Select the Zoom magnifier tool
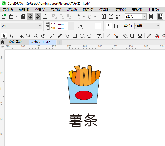Screen dimensions: 165x146 pyautogui.click(x=29, y=36)
